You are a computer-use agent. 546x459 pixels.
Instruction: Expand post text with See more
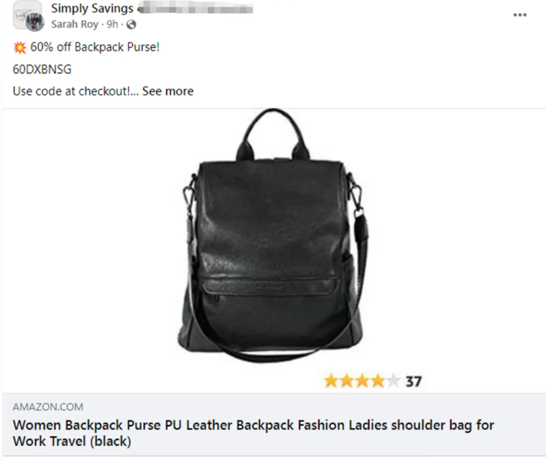[168, 92]
